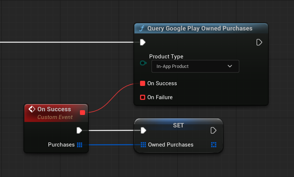Click the Custom Event subtitle text
This screenshot has width=294, height=177.
click(55, 117)
